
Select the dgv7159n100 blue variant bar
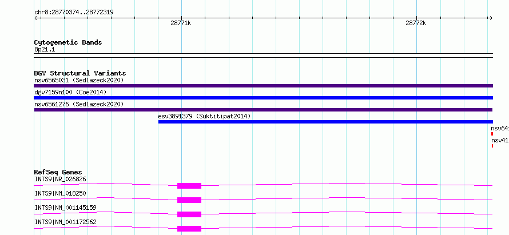(x=263, y=98)
